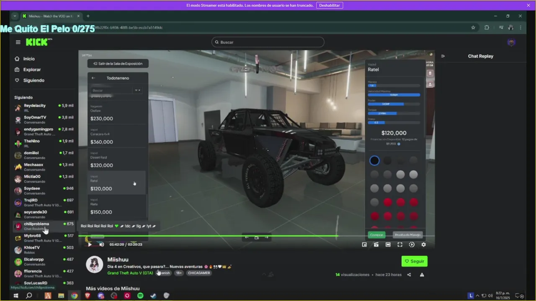Image resolution: width=536 pixels, height=301 pixels.
Task: Go back from Todoterreno list
Action: point(93,78)
